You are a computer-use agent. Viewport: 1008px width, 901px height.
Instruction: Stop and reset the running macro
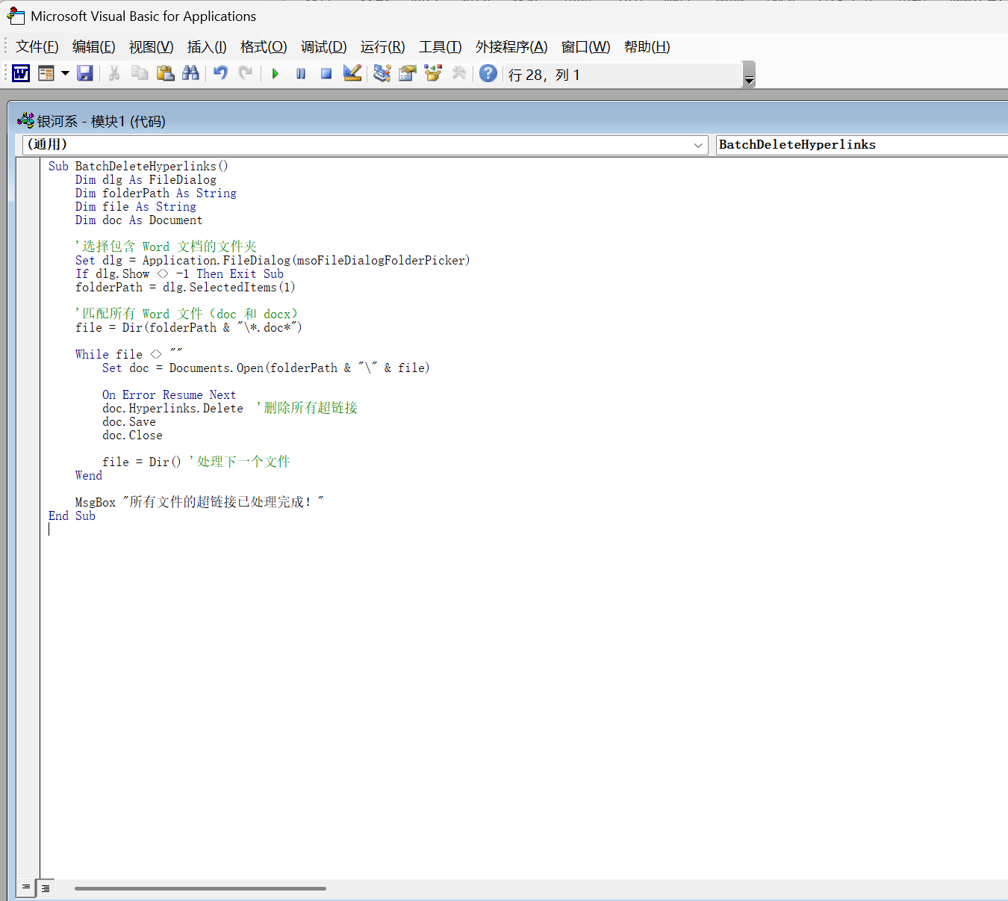pyautogui.click(x=326, y=73)
